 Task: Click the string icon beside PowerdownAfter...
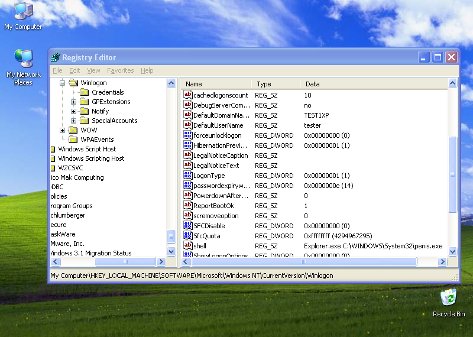(188, 196)
